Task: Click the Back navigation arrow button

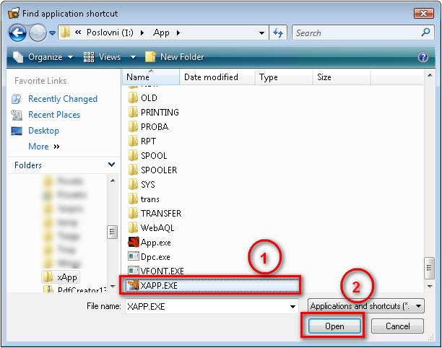Action: coord(18,32)
